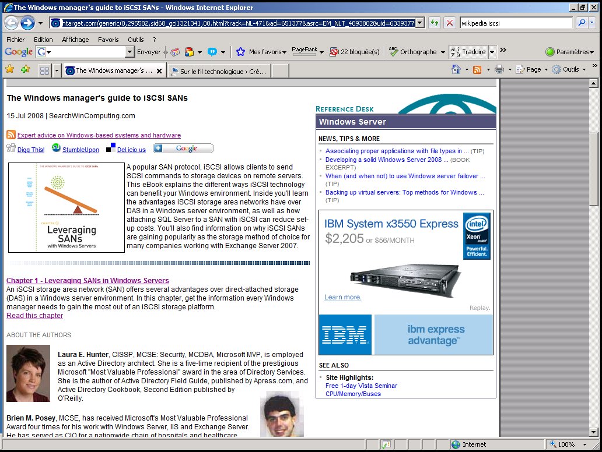Open the Outils gear command menu

tap(569, 69)
